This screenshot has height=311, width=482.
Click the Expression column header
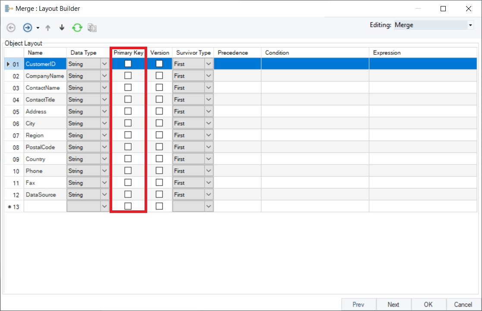(423, 53)
